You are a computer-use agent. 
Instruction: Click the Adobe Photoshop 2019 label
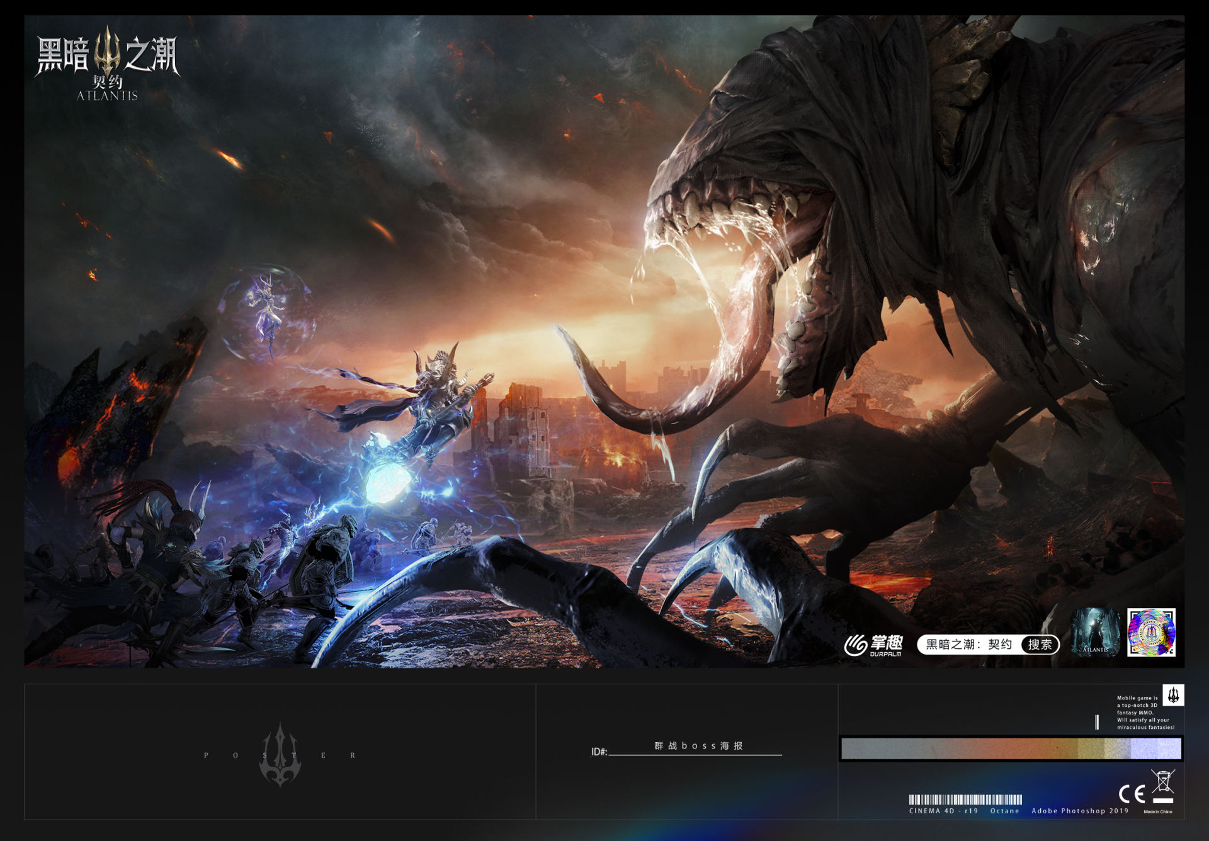[1080, 811]
